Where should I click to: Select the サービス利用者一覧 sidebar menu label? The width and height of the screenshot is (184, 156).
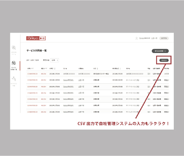[x=14, y=68]
